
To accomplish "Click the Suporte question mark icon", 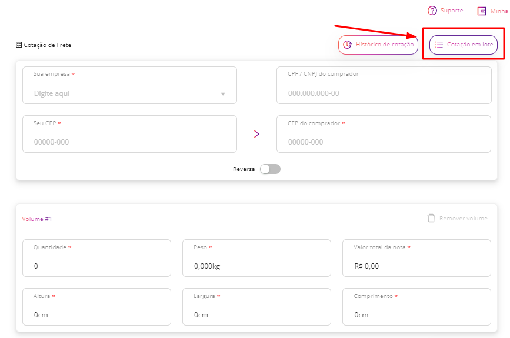I will (x=432, y=11).
